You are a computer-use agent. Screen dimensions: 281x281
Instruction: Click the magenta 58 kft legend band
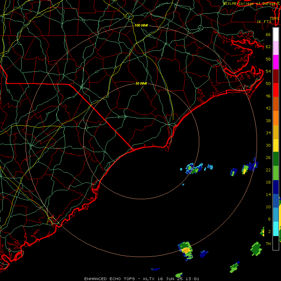[x=276, y=62]
